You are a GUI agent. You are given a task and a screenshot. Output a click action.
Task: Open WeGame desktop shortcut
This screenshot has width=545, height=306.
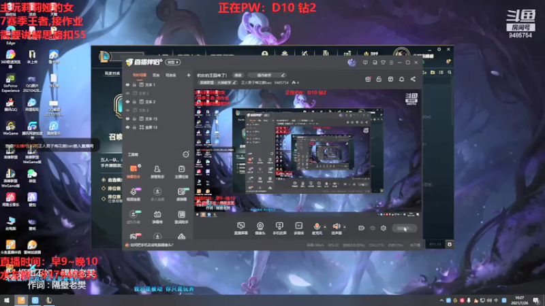[x=10, y=128]
